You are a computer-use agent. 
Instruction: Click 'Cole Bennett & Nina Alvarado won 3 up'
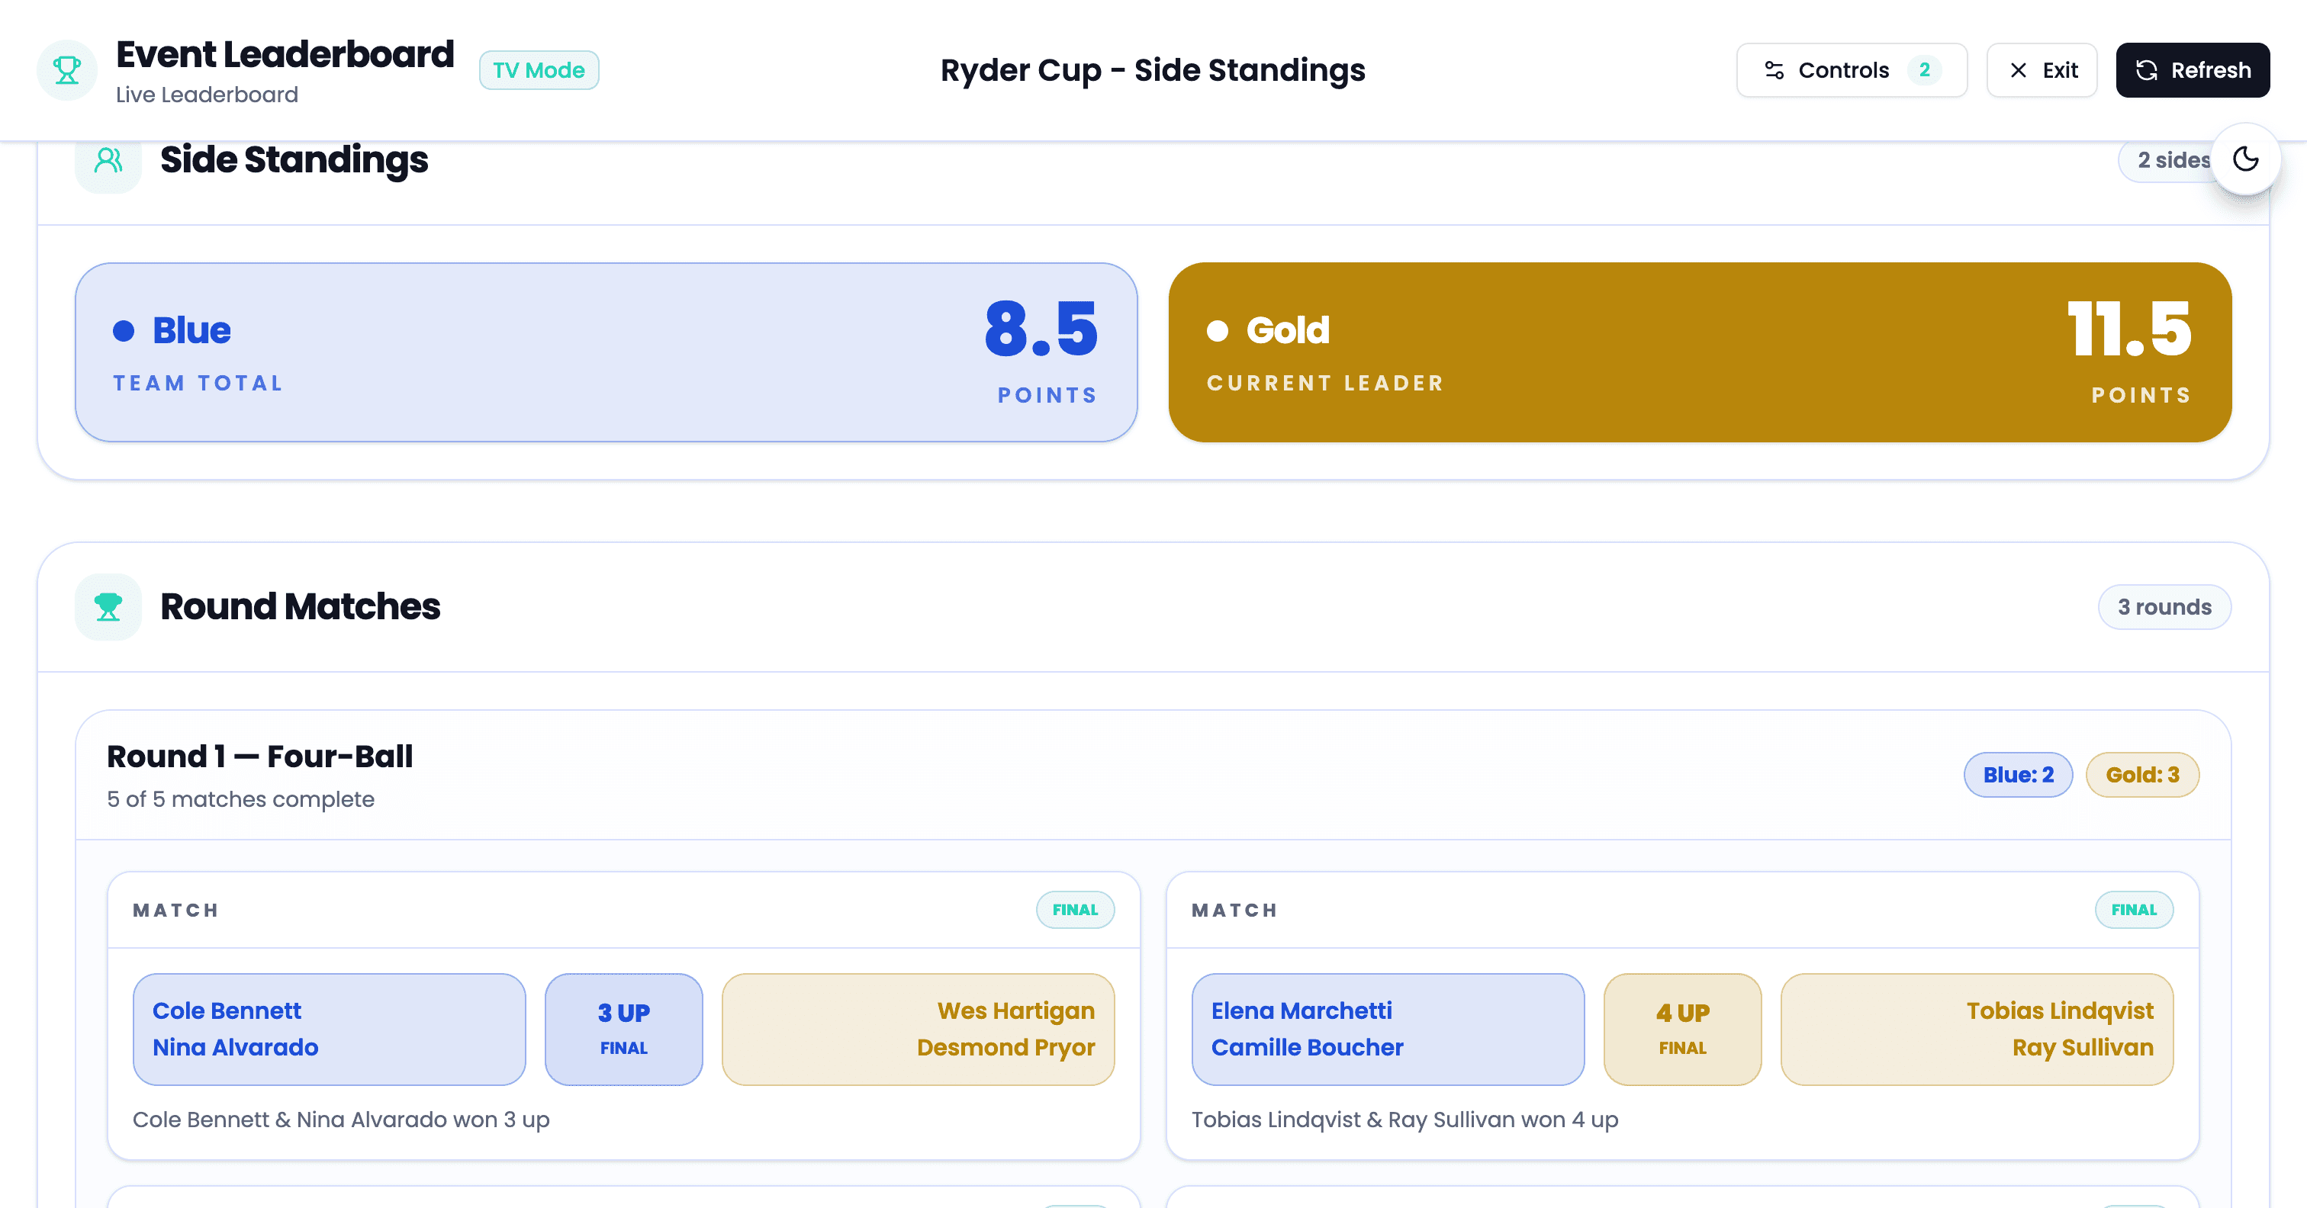click(341, 1120)
